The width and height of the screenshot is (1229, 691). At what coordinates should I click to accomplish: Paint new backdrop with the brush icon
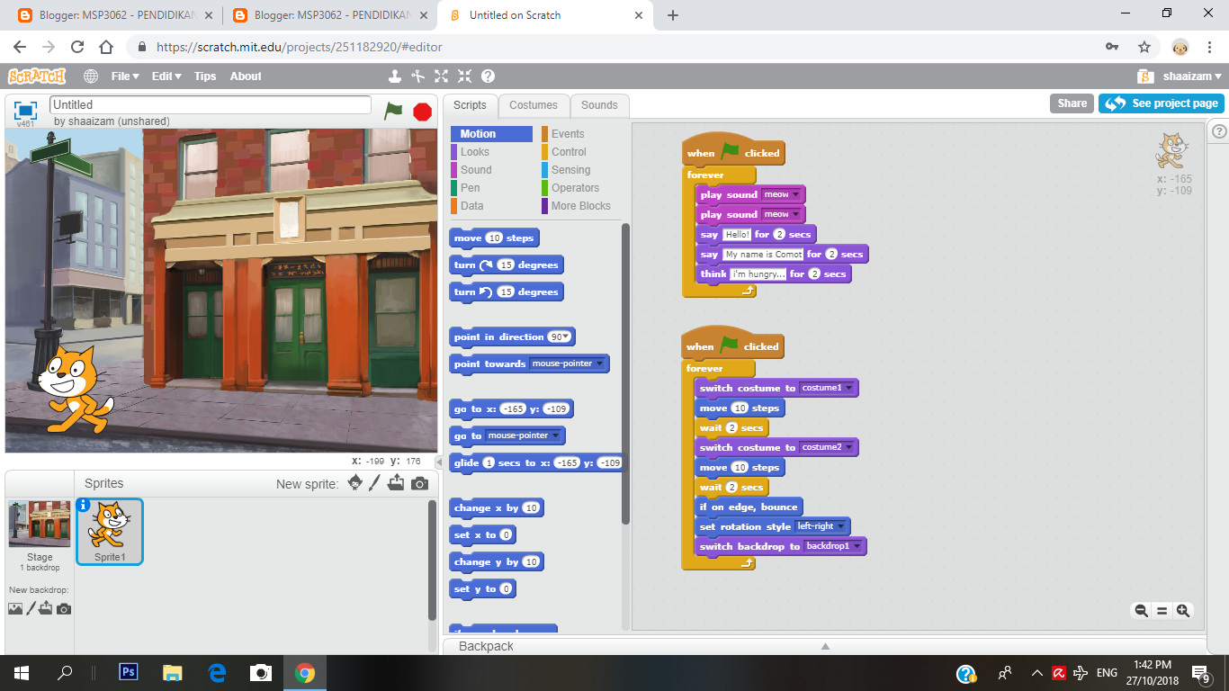(31, 609)
